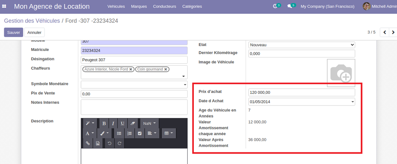Viewport: 397px width, 164px height.
Task: Toggle bold formatting in Description editor
Action: 104,123
